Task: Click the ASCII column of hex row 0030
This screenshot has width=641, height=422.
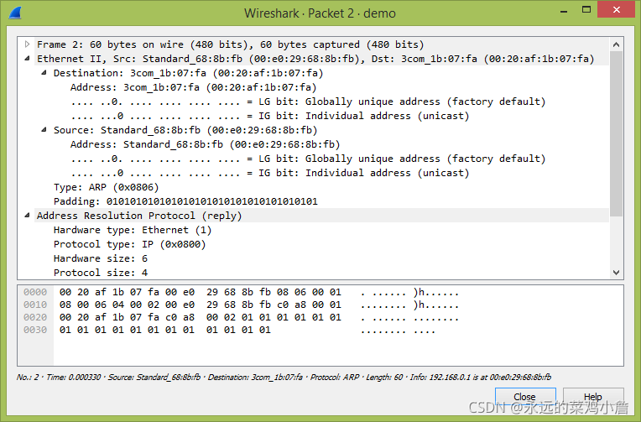Action: [398, 330]
